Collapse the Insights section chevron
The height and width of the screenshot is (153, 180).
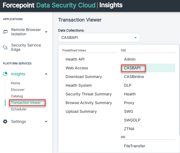click(46, 74)
